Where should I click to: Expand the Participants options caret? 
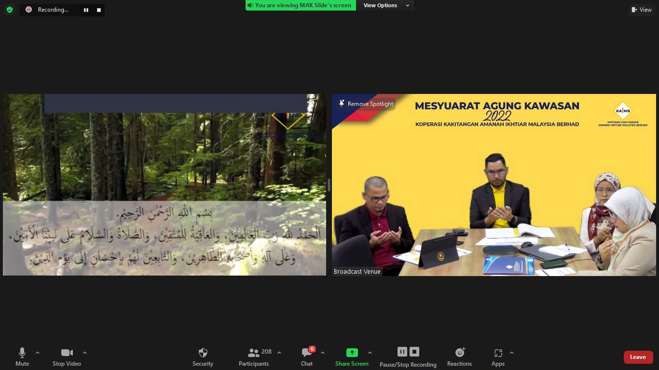[279, 353]
